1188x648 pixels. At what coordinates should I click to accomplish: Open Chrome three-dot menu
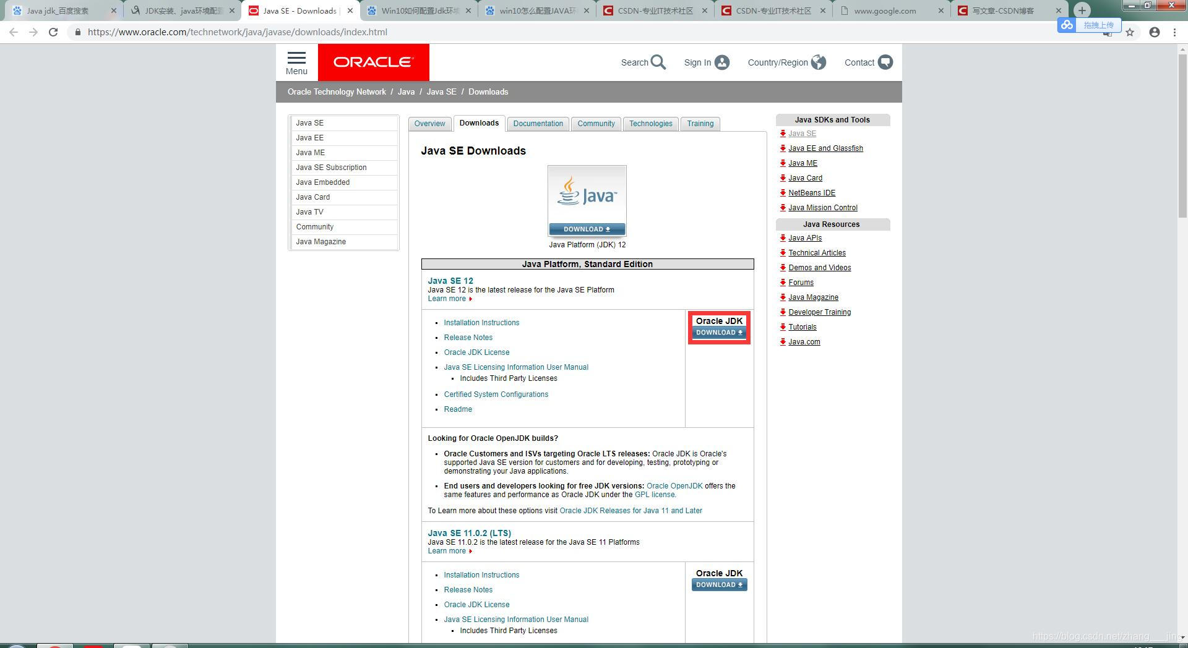click(x=1174, y=32)
